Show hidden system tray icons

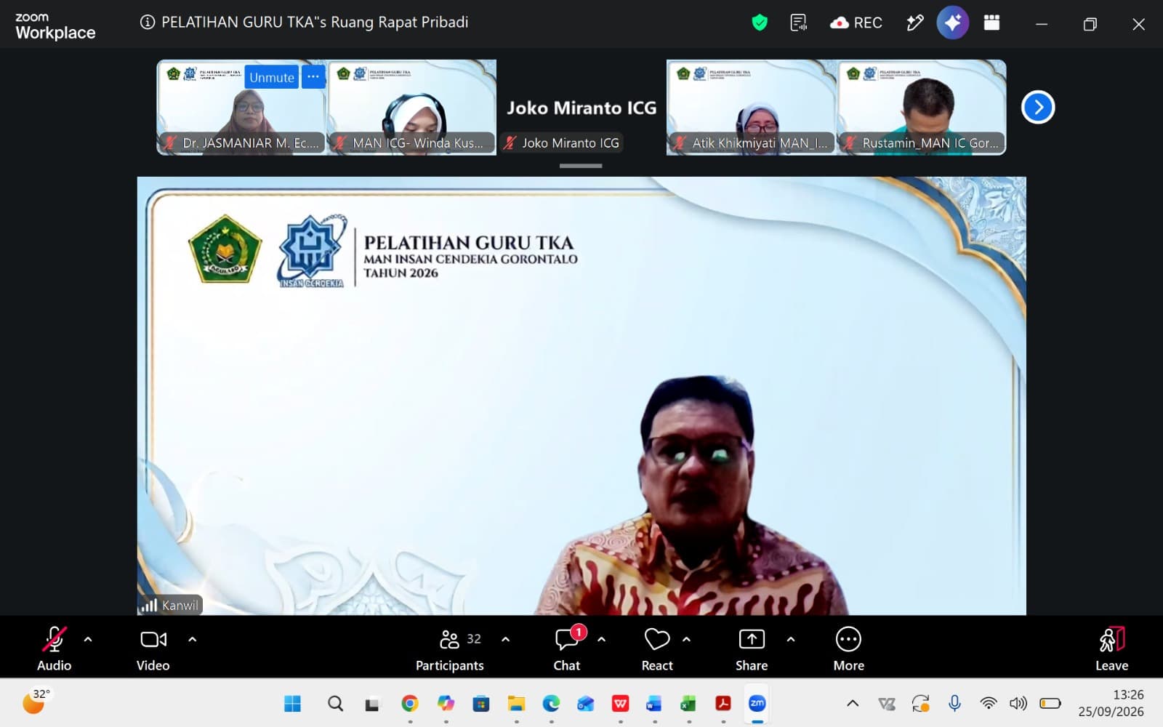pyautogui.click(x=853, y=704)
